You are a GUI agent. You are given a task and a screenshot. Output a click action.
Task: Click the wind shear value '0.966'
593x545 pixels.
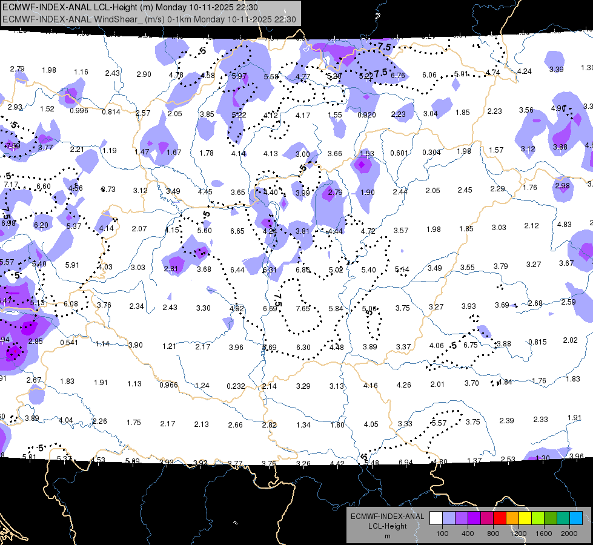click(168, 385)
